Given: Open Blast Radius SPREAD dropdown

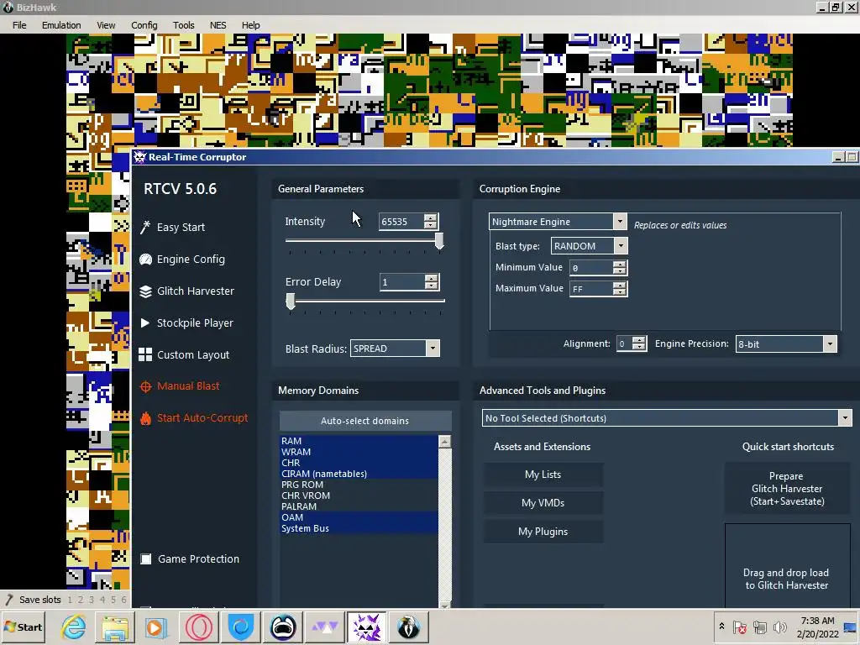Looking at the screenshot, I should tap(433, 349).
